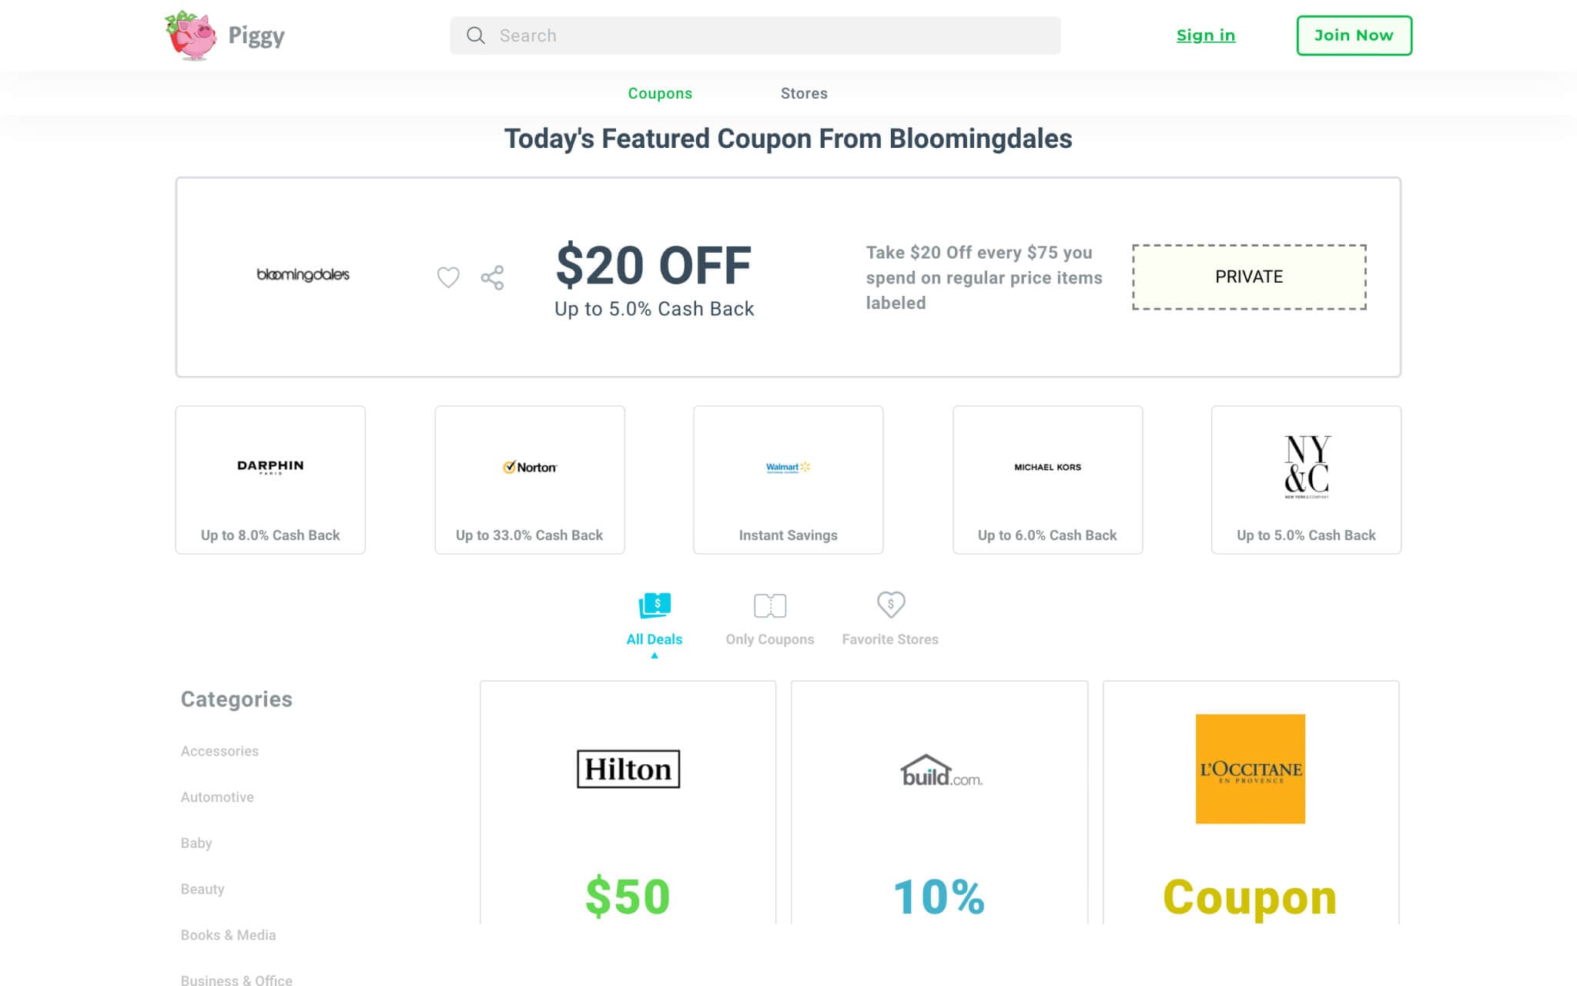Toggle the All Deals filter view

pyautogui.click(x=655, y=619)
